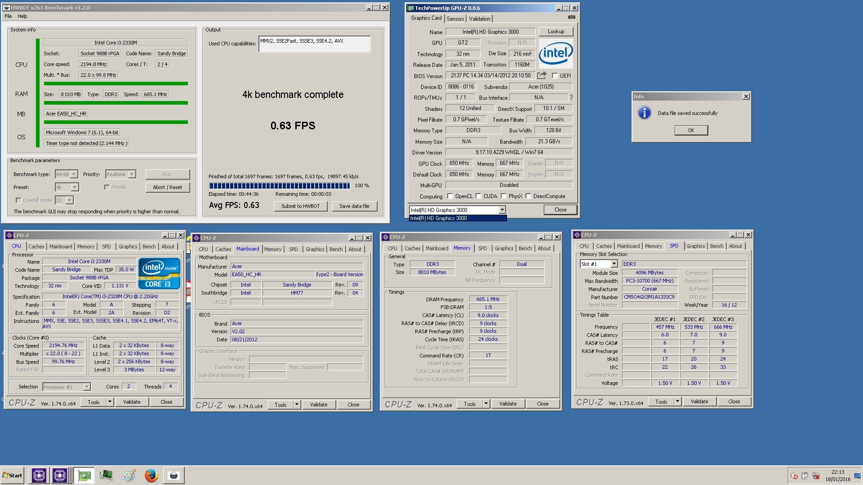The image size is (863, 485).
Task: Click the Bus Interface question mark icon
Action: pos(571,97)
